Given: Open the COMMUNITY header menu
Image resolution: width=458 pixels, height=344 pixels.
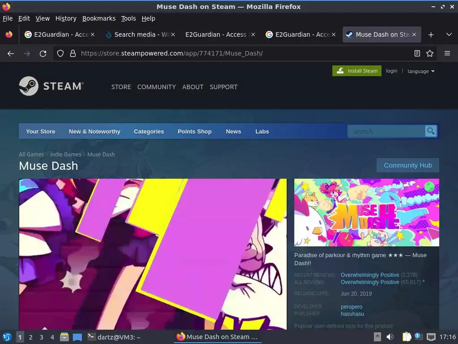Looking at the screenshot, I should [x=157, y=87].
